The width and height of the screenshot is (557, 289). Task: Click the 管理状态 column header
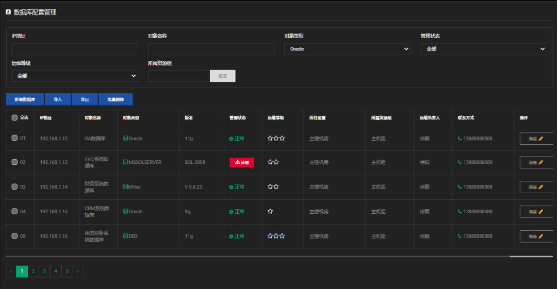click(238, 117)
